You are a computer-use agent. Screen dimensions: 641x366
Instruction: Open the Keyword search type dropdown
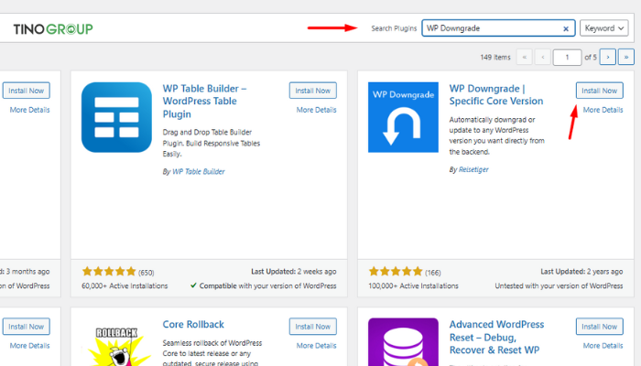pos(603,28)
